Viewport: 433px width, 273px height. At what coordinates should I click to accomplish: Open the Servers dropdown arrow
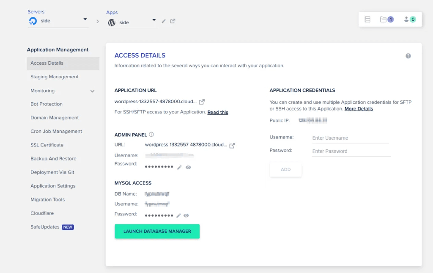(85, 19)
